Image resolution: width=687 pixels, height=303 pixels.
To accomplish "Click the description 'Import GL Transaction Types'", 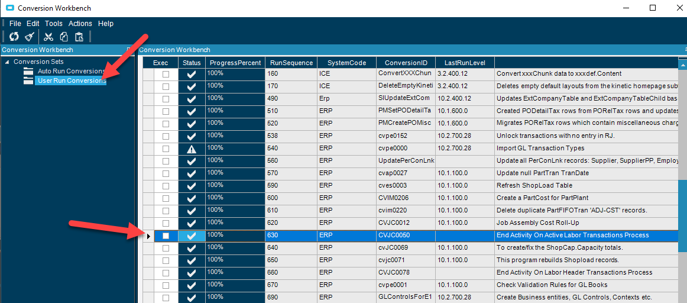I will (x=540, y=149).
